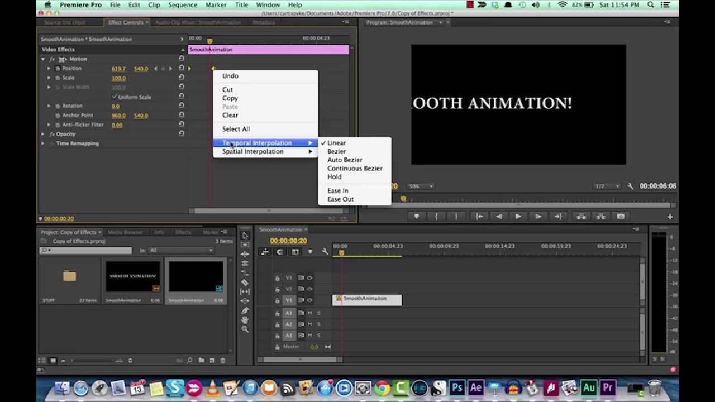Viewport: 715px width, 402px height.
Task: Open the 50% zoom level dropdown
Action: pos(421,186)
